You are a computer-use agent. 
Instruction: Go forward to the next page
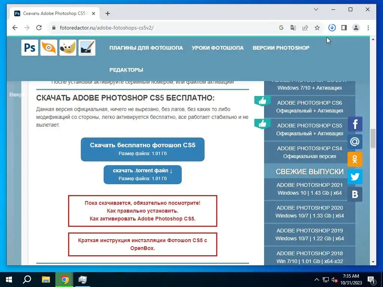[x=27, y=28]
